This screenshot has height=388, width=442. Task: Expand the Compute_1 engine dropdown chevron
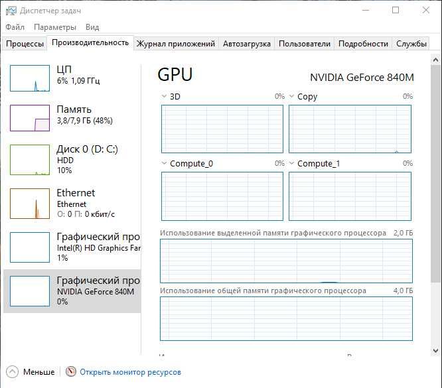[292, 163]
